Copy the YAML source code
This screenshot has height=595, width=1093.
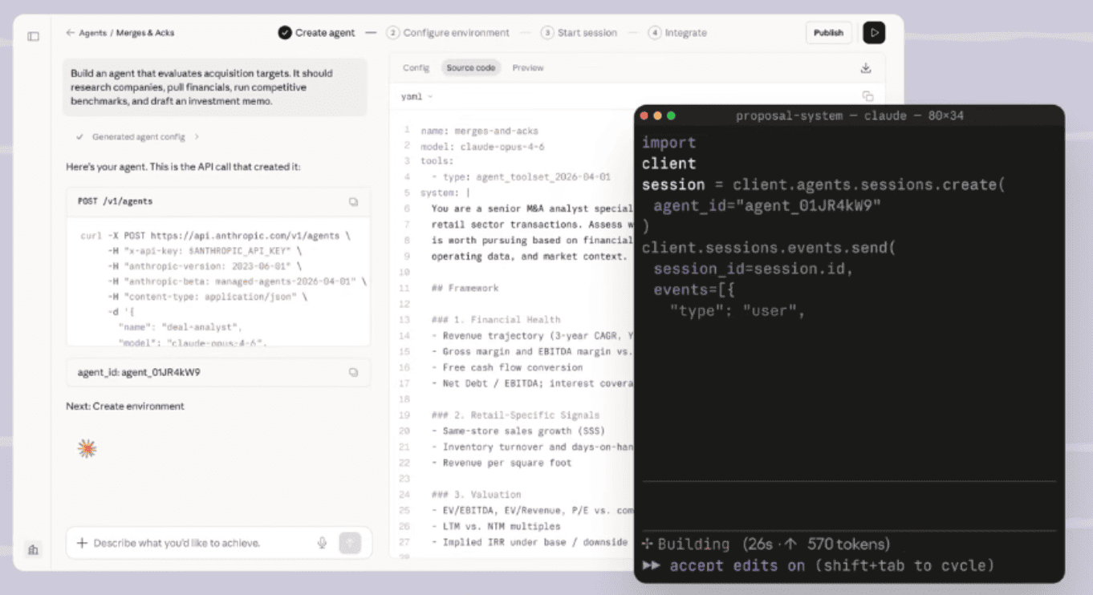point(867,96)
